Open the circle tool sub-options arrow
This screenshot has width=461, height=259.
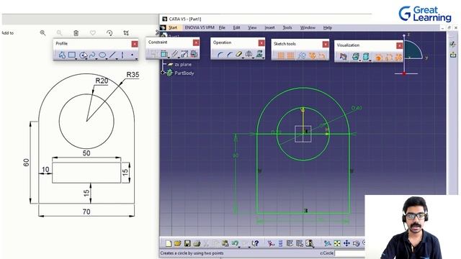pos(86,59)
